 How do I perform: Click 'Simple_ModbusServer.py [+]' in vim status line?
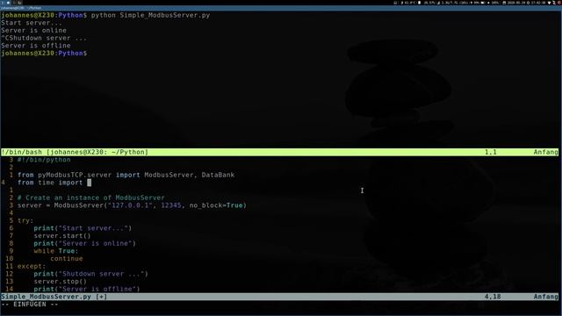(x=54, y=297)
